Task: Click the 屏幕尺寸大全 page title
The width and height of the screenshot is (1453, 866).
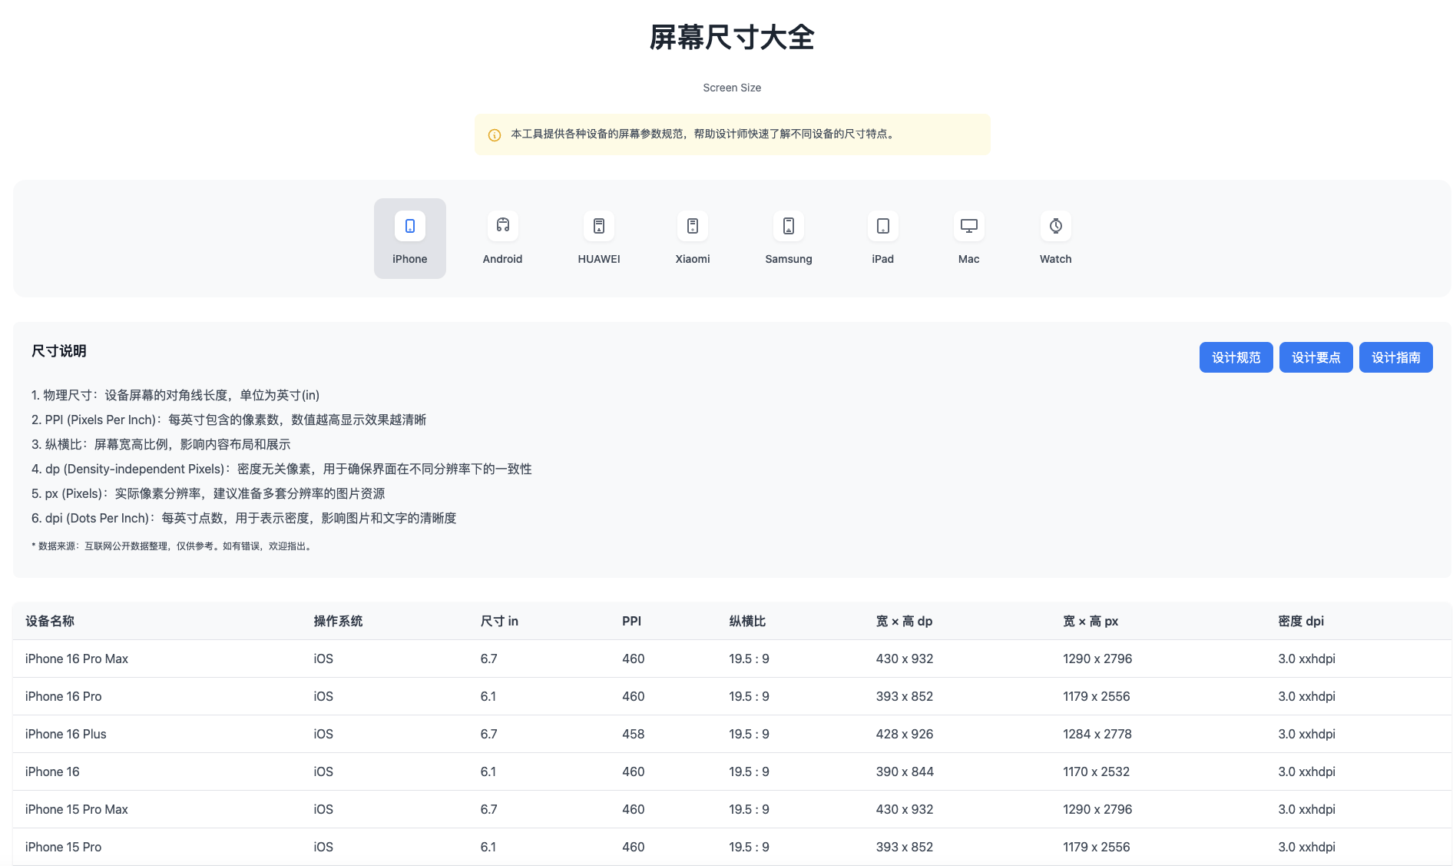Action: coord(732,37)
